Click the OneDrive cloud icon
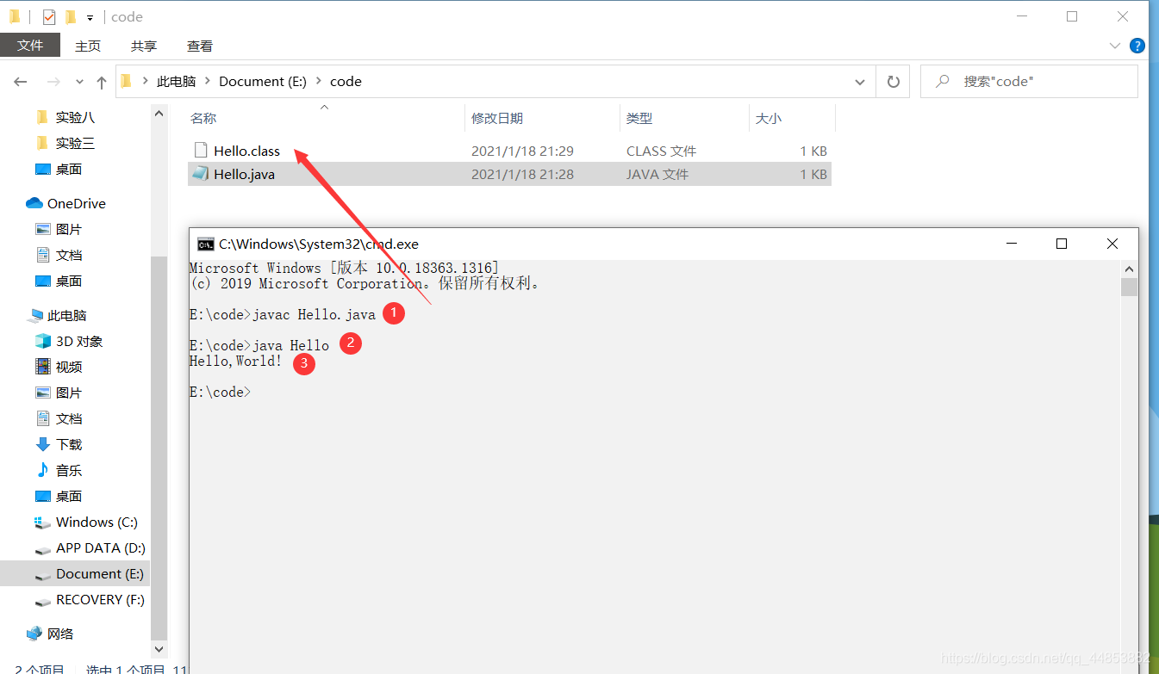 point(34,203)
